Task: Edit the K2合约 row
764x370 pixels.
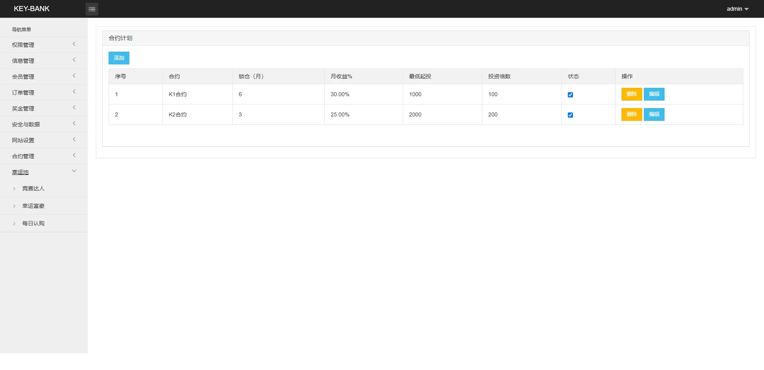Action: [x=654, y=114]
